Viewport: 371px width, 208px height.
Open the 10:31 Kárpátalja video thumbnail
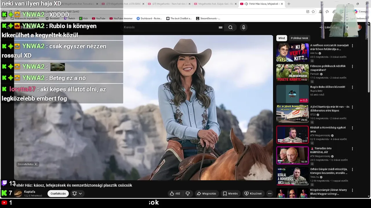(x=292, y=155)
